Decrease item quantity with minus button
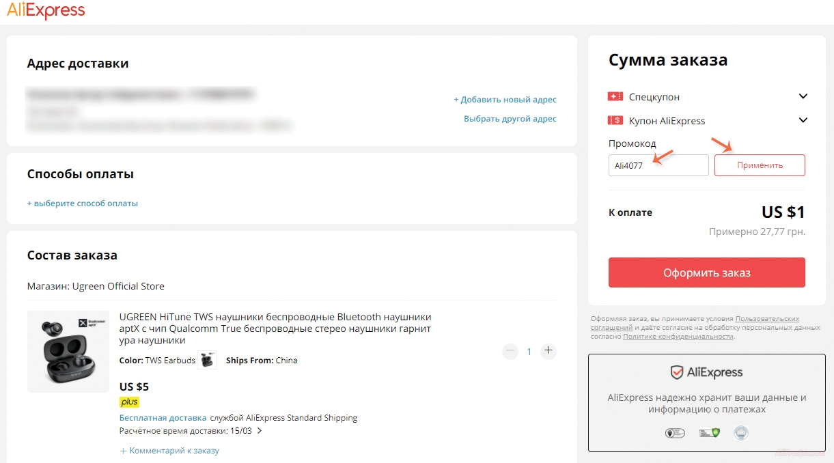 click(510, 352)
